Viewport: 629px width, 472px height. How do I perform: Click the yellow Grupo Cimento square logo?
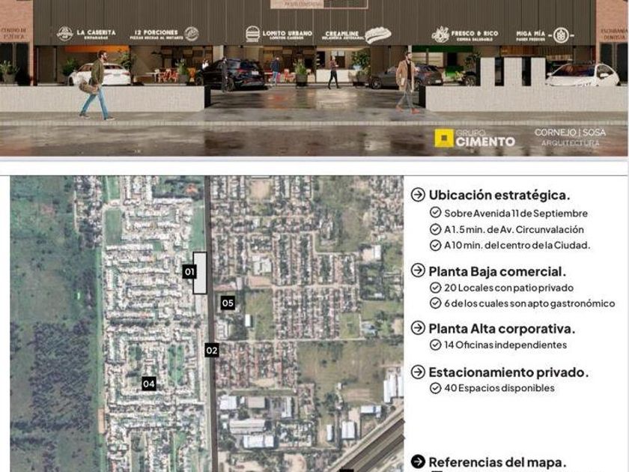pos(444,138)
